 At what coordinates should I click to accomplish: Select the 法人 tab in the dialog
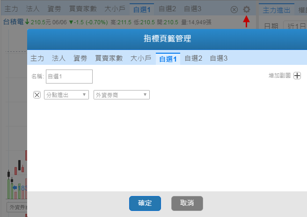point(58,58)
